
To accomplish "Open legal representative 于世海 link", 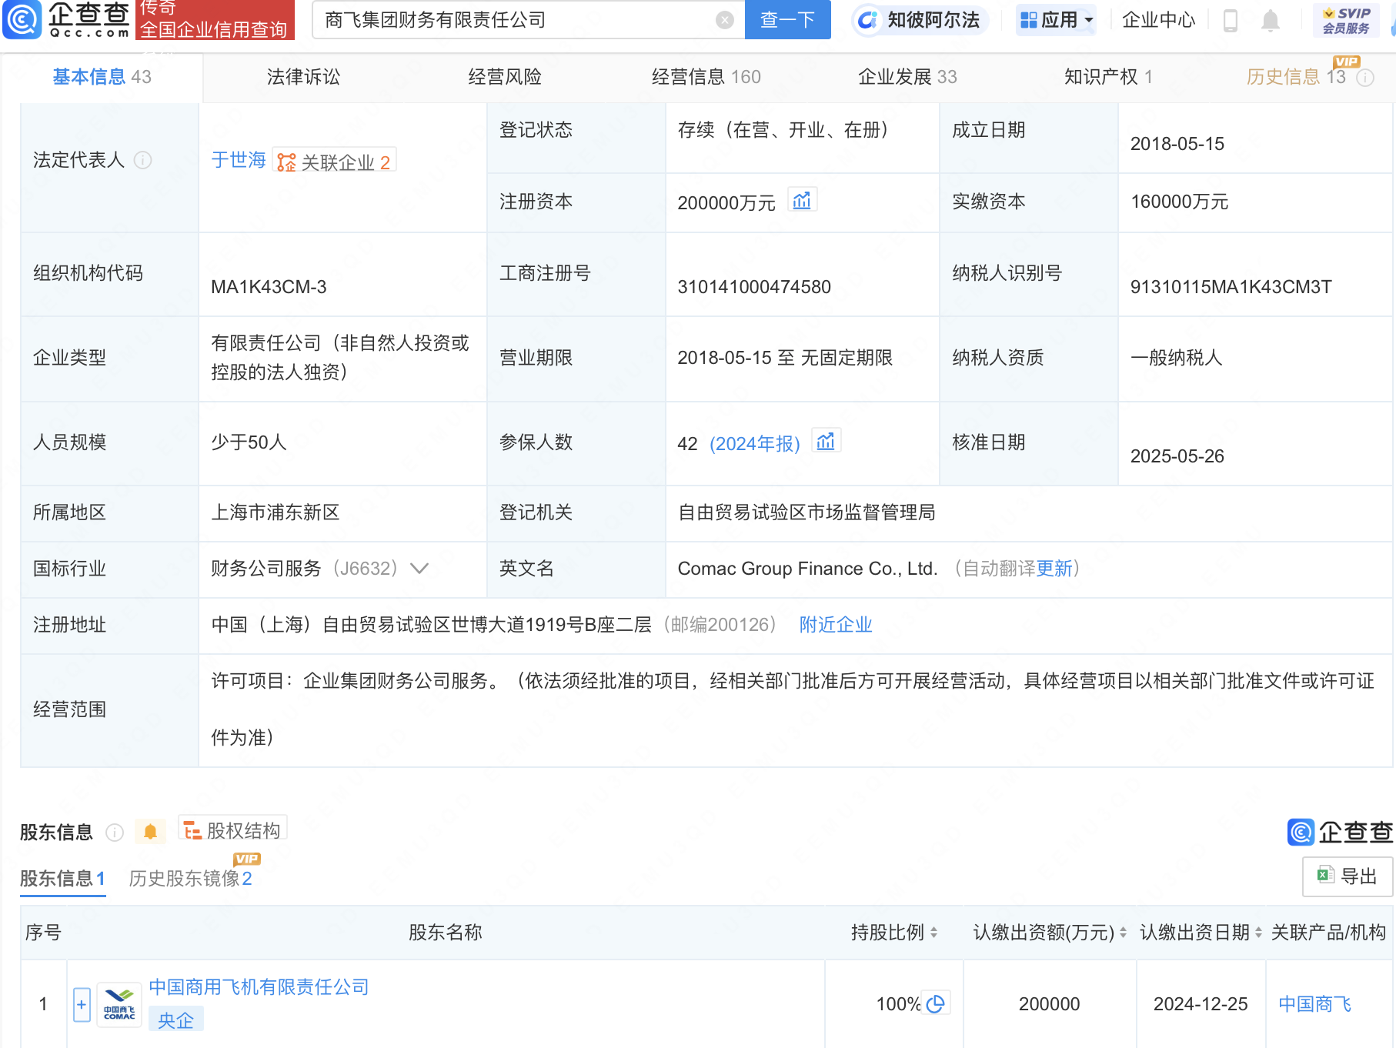I will click(239, 160).
